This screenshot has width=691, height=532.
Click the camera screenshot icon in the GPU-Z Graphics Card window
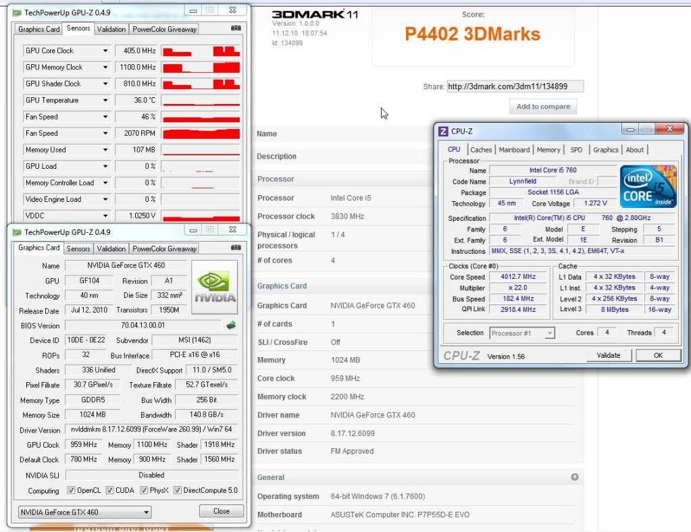pyautogui.click(x=236, y=248)
